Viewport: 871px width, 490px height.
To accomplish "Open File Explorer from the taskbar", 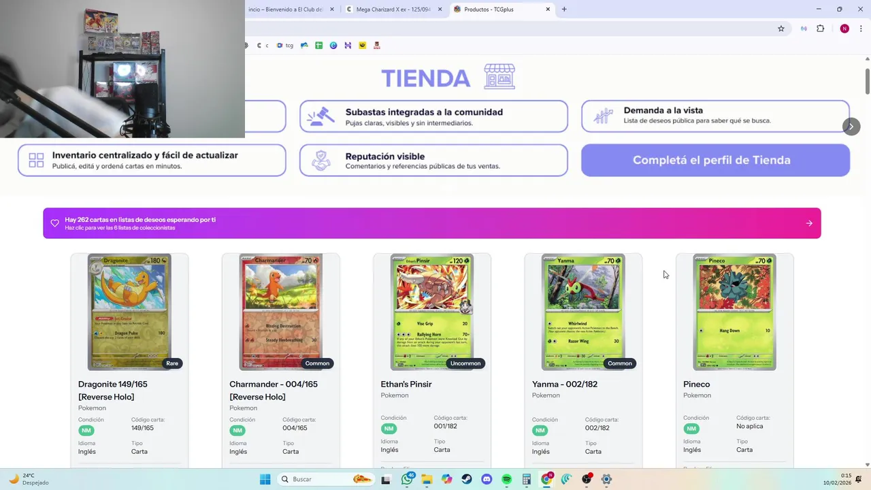I will 427,479.
